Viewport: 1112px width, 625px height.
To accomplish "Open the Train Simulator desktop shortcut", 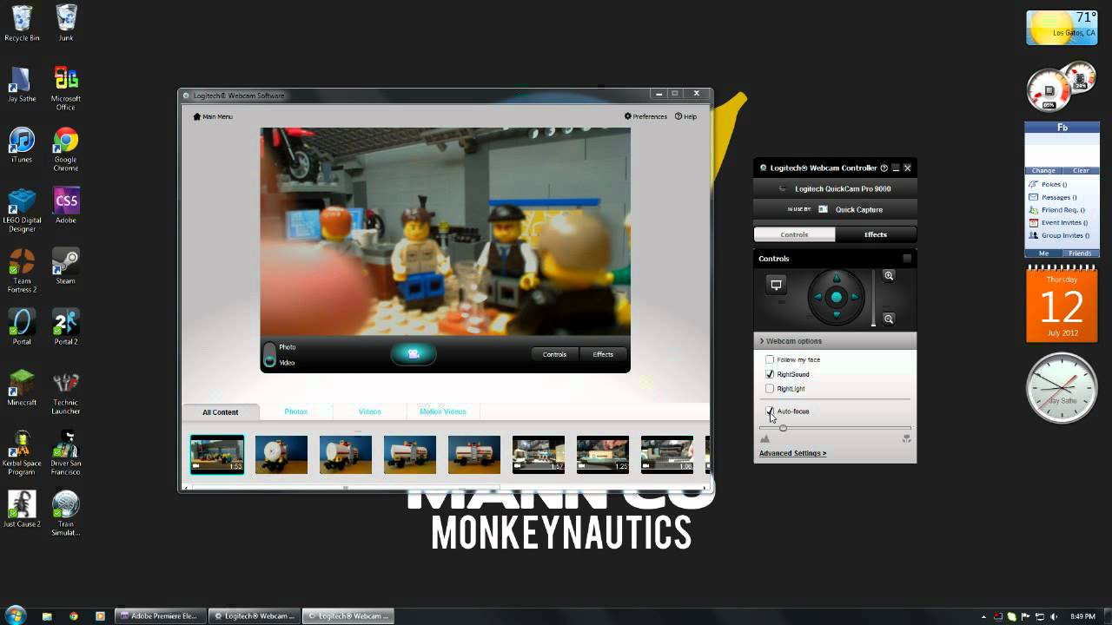I will (x=66, y=514).
